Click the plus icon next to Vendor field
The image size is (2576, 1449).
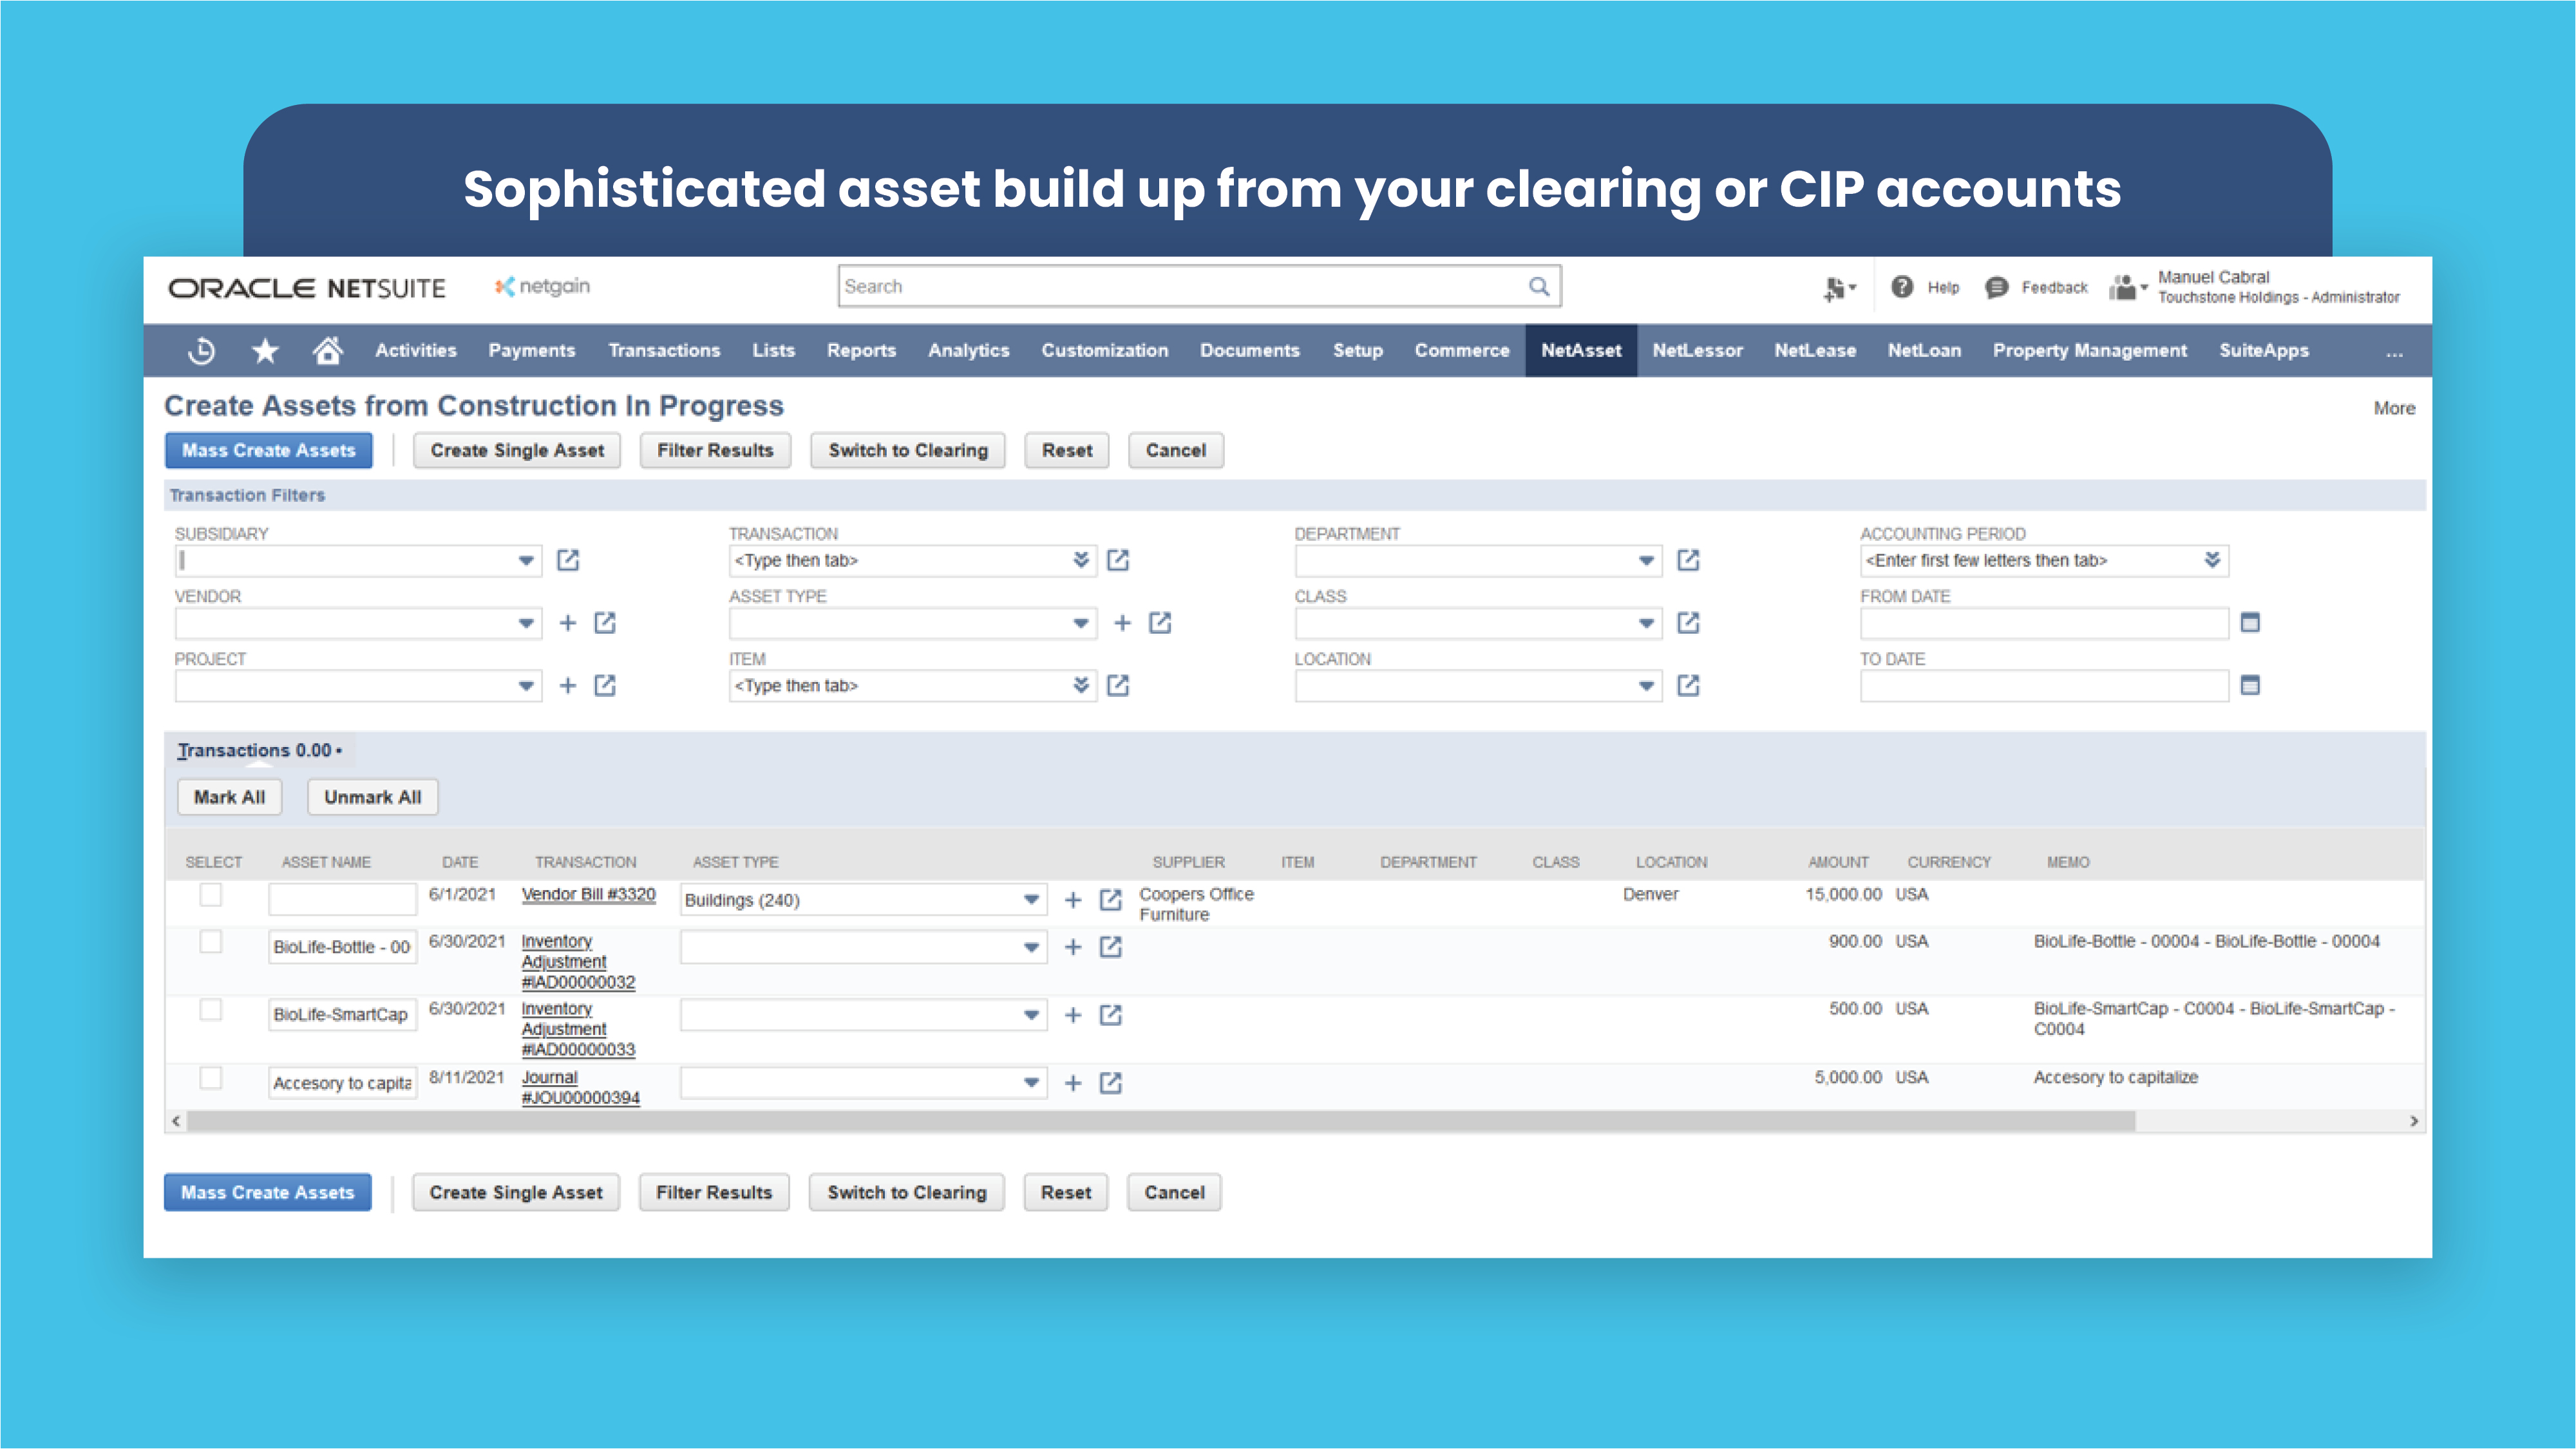click(567, 622)
